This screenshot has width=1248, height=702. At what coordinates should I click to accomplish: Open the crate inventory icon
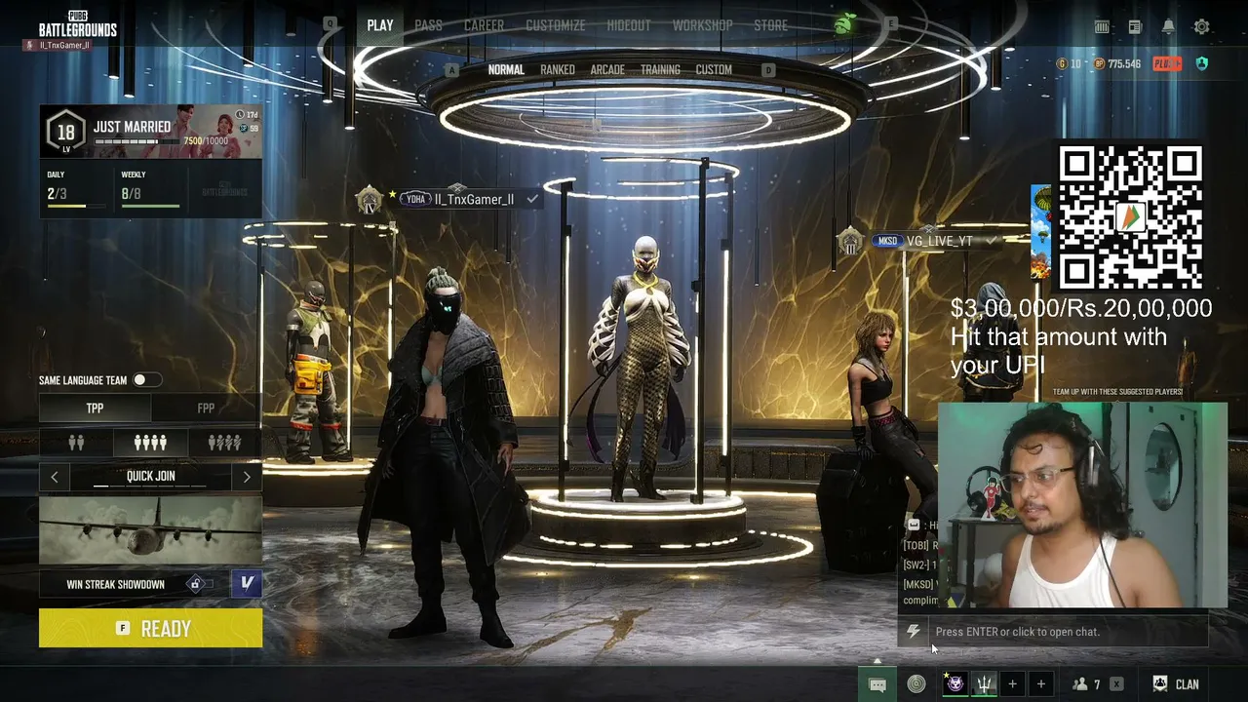[1102, 27]
